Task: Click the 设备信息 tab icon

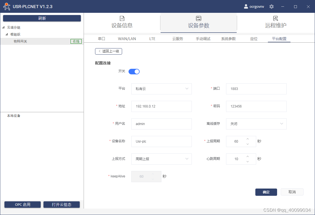Action: pos(122,18)
